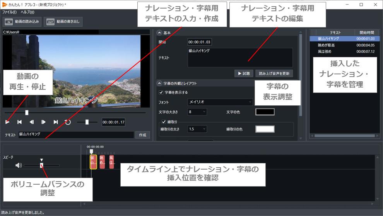
Task: Step forward one frame
Action: click(x=44, y=122)
